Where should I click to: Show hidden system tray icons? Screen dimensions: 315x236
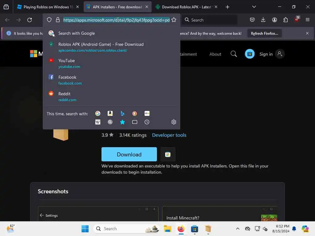(x=238, y=229)
